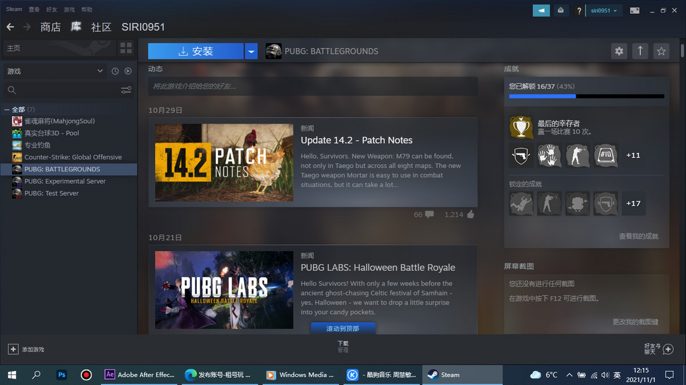
Task: Open Windows Start menu
Action: (x=12, y=374)
